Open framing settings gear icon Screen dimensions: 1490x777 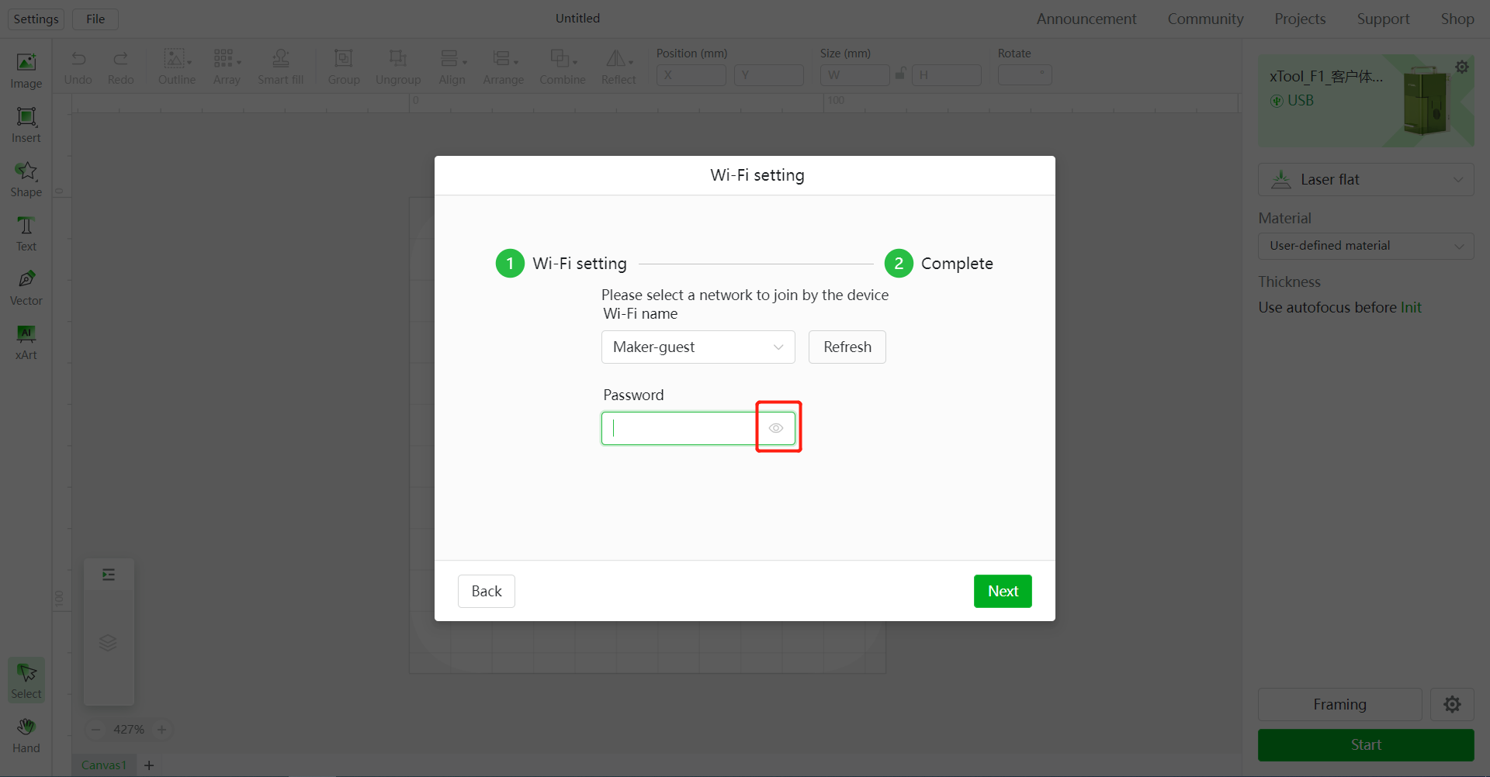pos(1452,704)
